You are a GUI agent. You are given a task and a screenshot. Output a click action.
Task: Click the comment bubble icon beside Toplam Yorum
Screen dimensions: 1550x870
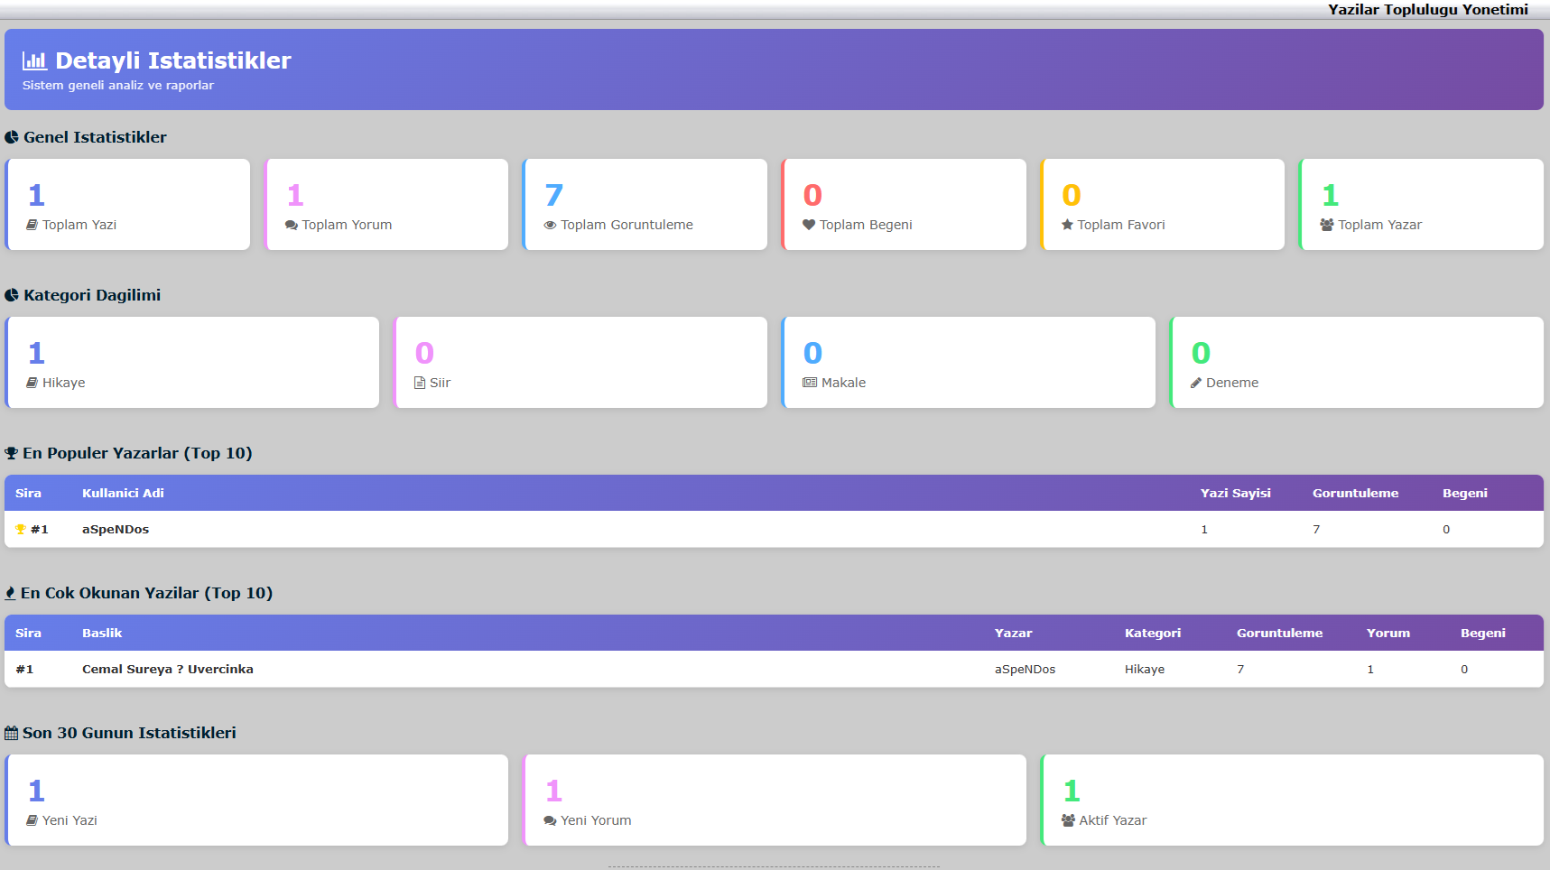pyautogui.click(x=292, y=225)
